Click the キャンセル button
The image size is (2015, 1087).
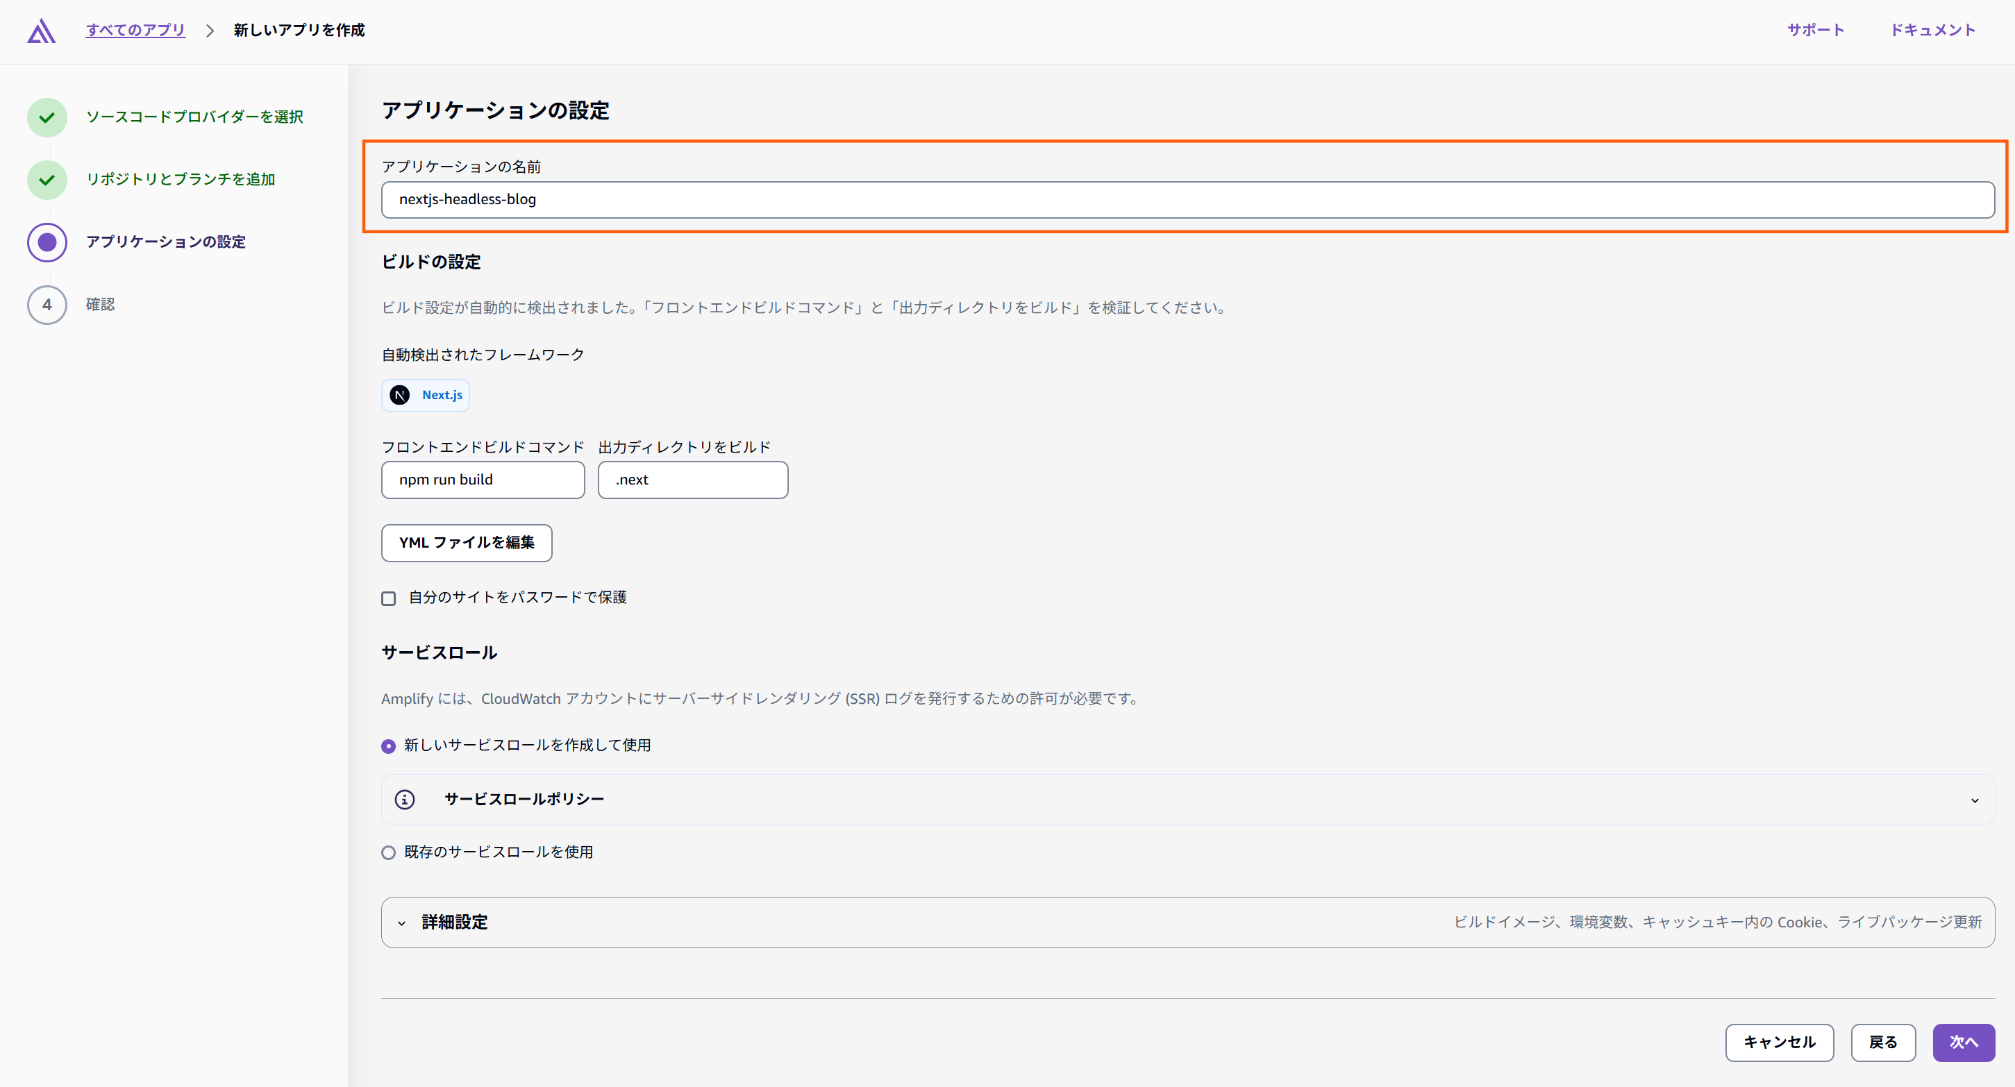(x=1779, y=1043)
